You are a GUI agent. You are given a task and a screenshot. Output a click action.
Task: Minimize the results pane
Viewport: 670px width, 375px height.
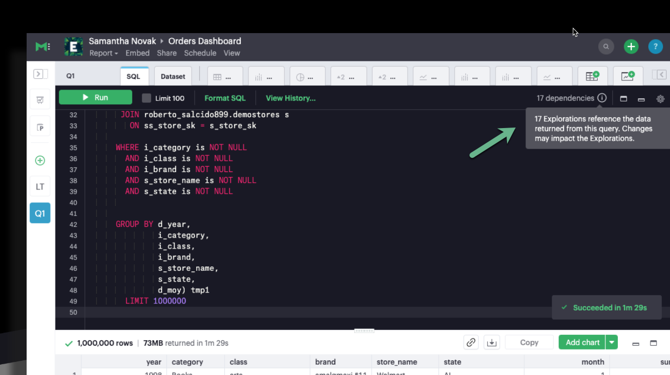[636, 344]
